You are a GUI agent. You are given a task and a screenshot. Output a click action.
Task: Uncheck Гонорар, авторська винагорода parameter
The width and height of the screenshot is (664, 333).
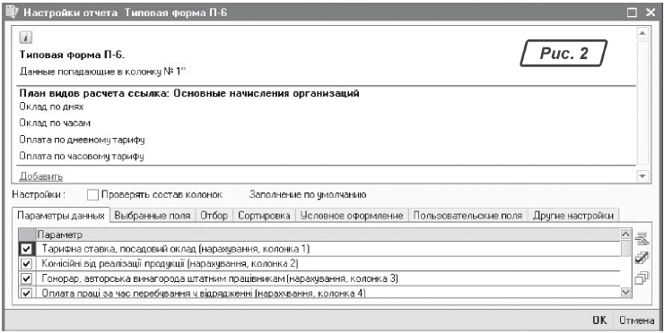coord(26,279)
